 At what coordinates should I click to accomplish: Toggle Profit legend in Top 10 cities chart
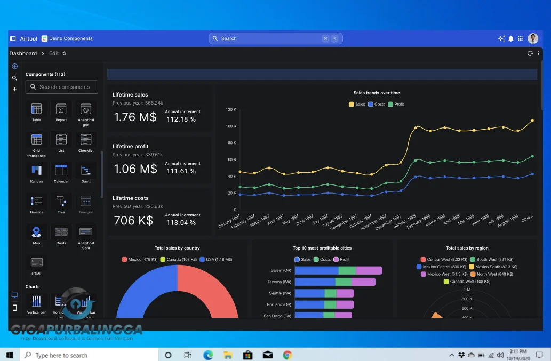pos(341,260)
